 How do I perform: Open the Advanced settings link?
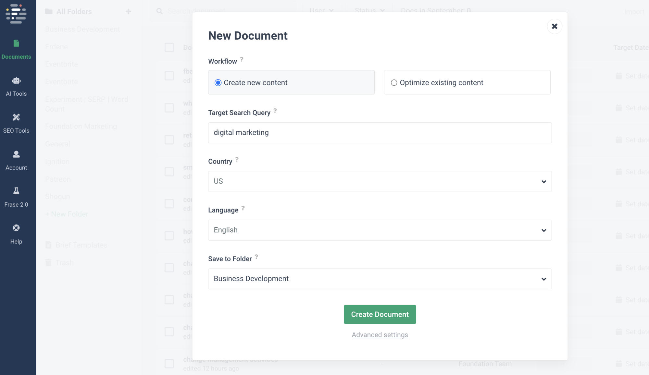[x=380, y=335]
